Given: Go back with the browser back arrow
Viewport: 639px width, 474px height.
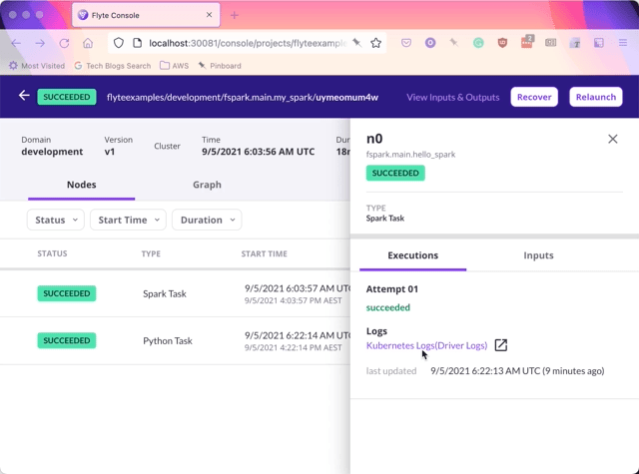Looking at the screenshot, I should [16, 43].
